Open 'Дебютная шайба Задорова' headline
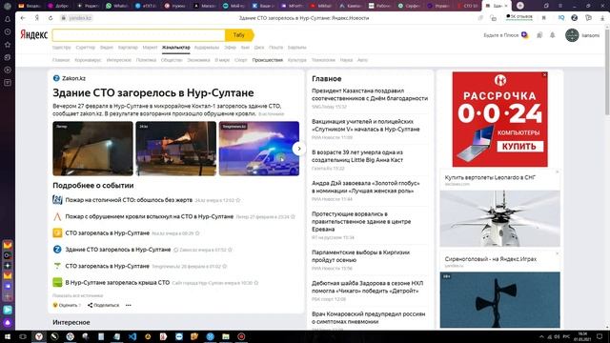Screen dimensions: 610x343 [x=367, y=287]
